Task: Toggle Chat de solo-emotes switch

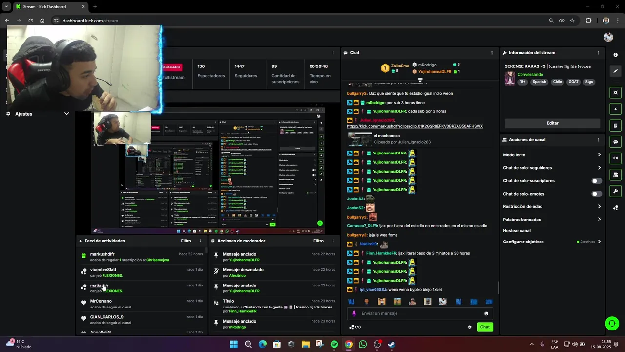Action: 597,194
